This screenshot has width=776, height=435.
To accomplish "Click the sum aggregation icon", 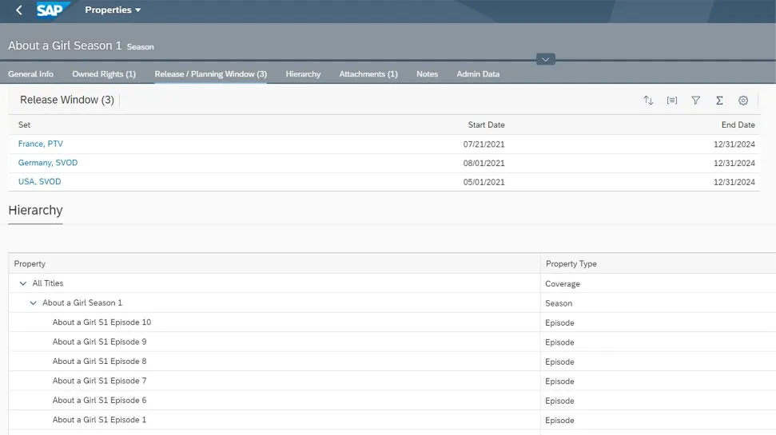I will (719, 101).
